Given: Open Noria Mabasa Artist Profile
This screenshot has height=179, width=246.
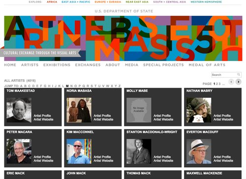Looking at the screenshot, I should coord(102,116).
